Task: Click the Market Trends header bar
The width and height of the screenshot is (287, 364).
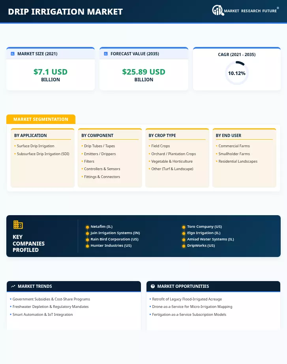Action: click(x=74, y=286)
